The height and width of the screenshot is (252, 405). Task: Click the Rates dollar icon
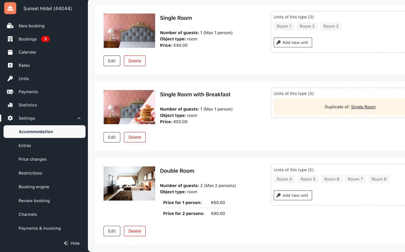(10, 65)
